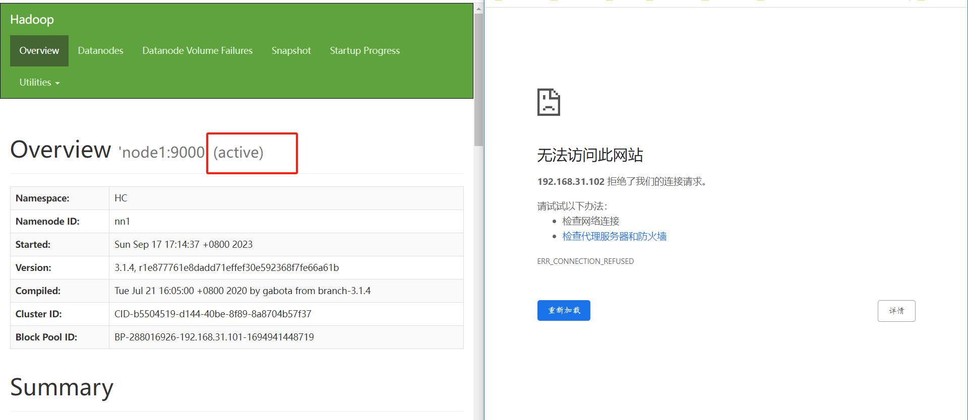Click the Compiled Tue Jul 21 value
The image size is (968, 420).
[x=243, y=291]
